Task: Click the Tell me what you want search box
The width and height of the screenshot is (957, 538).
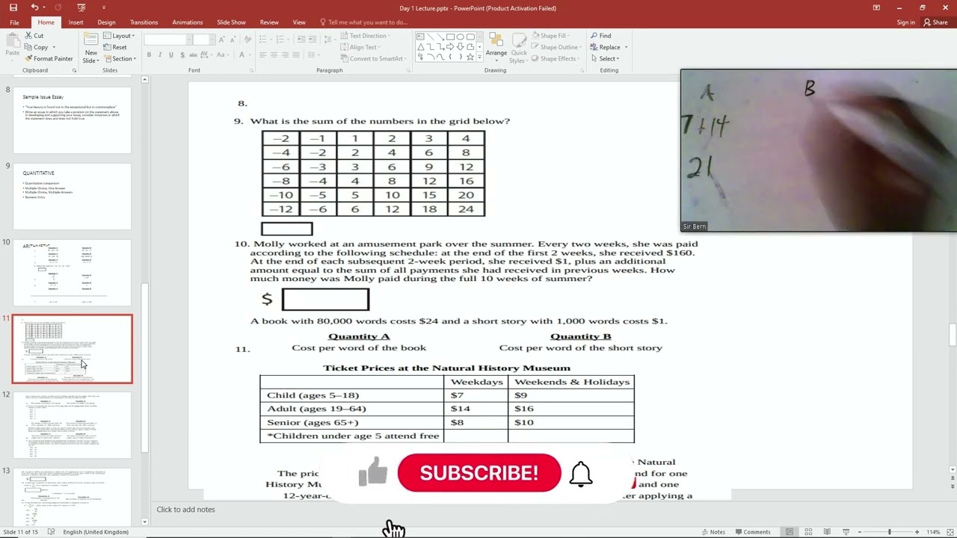Action: click(x=364, y=22)
